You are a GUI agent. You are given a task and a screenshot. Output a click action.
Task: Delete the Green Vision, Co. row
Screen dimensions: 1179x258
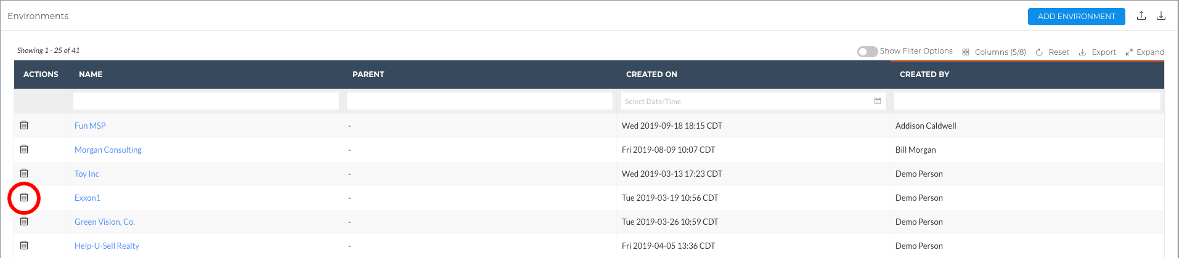pos(24,221)
